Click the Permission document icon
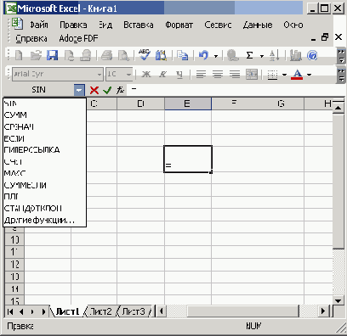The height and width of the screenshot is (336, 347). (x=69, y=55)
